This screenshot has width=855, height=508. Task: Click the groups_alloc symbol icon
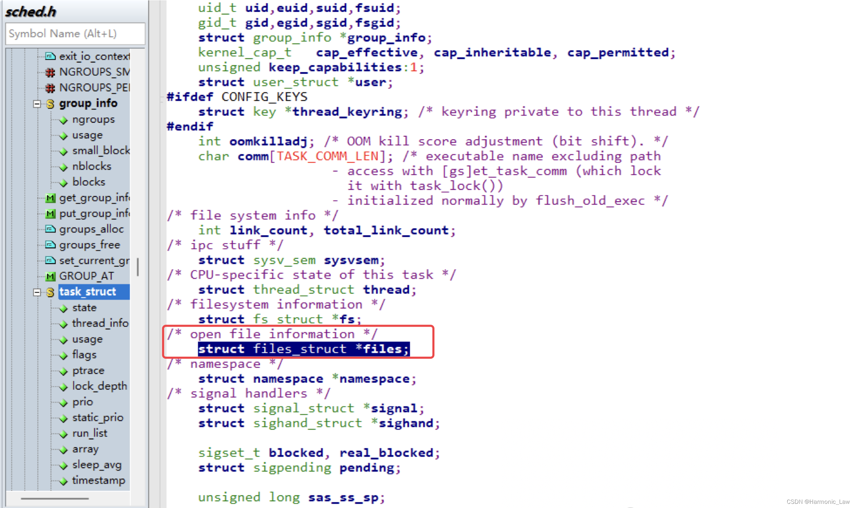click(50, 229)
